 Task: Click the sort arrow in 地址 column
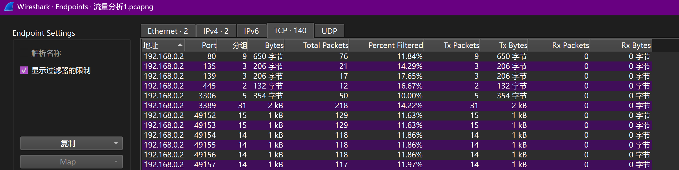coord(180,45)
